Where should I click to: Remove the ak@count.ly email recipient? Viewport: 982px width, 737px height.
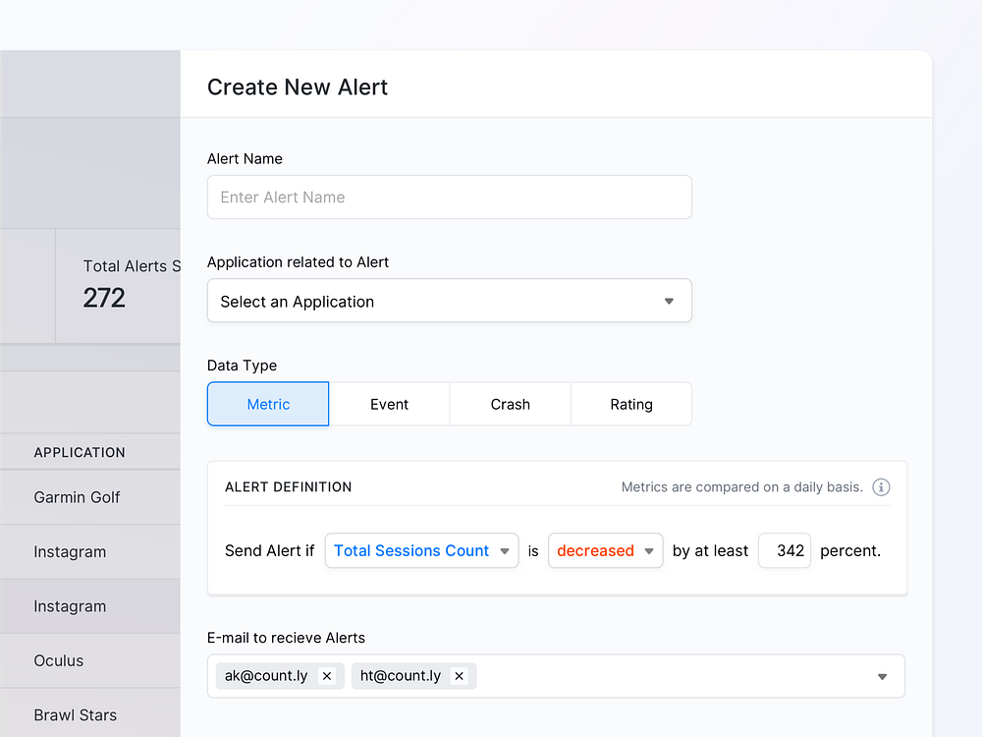[327, 676]
